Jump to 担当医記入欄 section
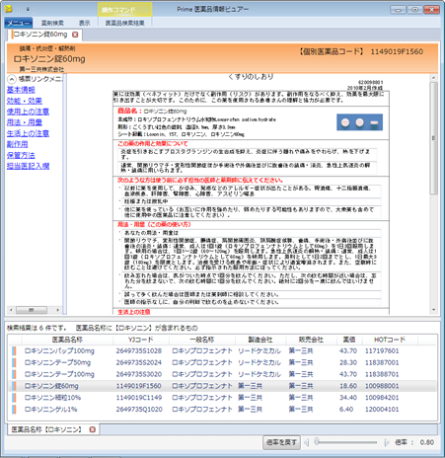 coord(28,166)
